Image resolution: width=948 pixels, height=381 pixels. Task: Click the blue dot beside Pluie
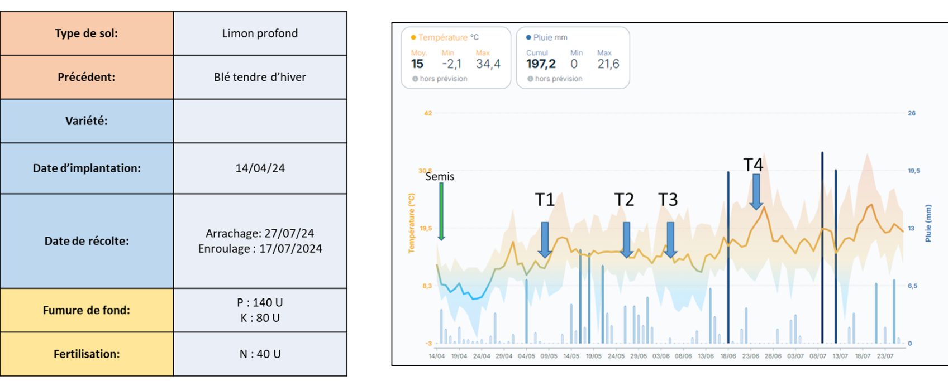click(528, 37)
